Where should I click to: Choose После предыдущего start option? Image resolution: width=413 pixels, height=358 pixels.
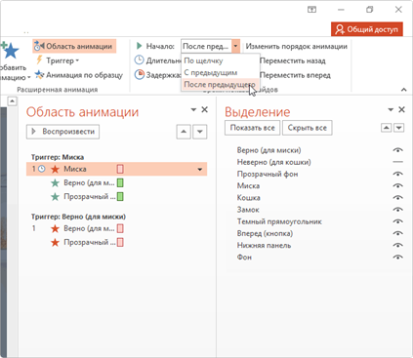(x=221, y=85)
